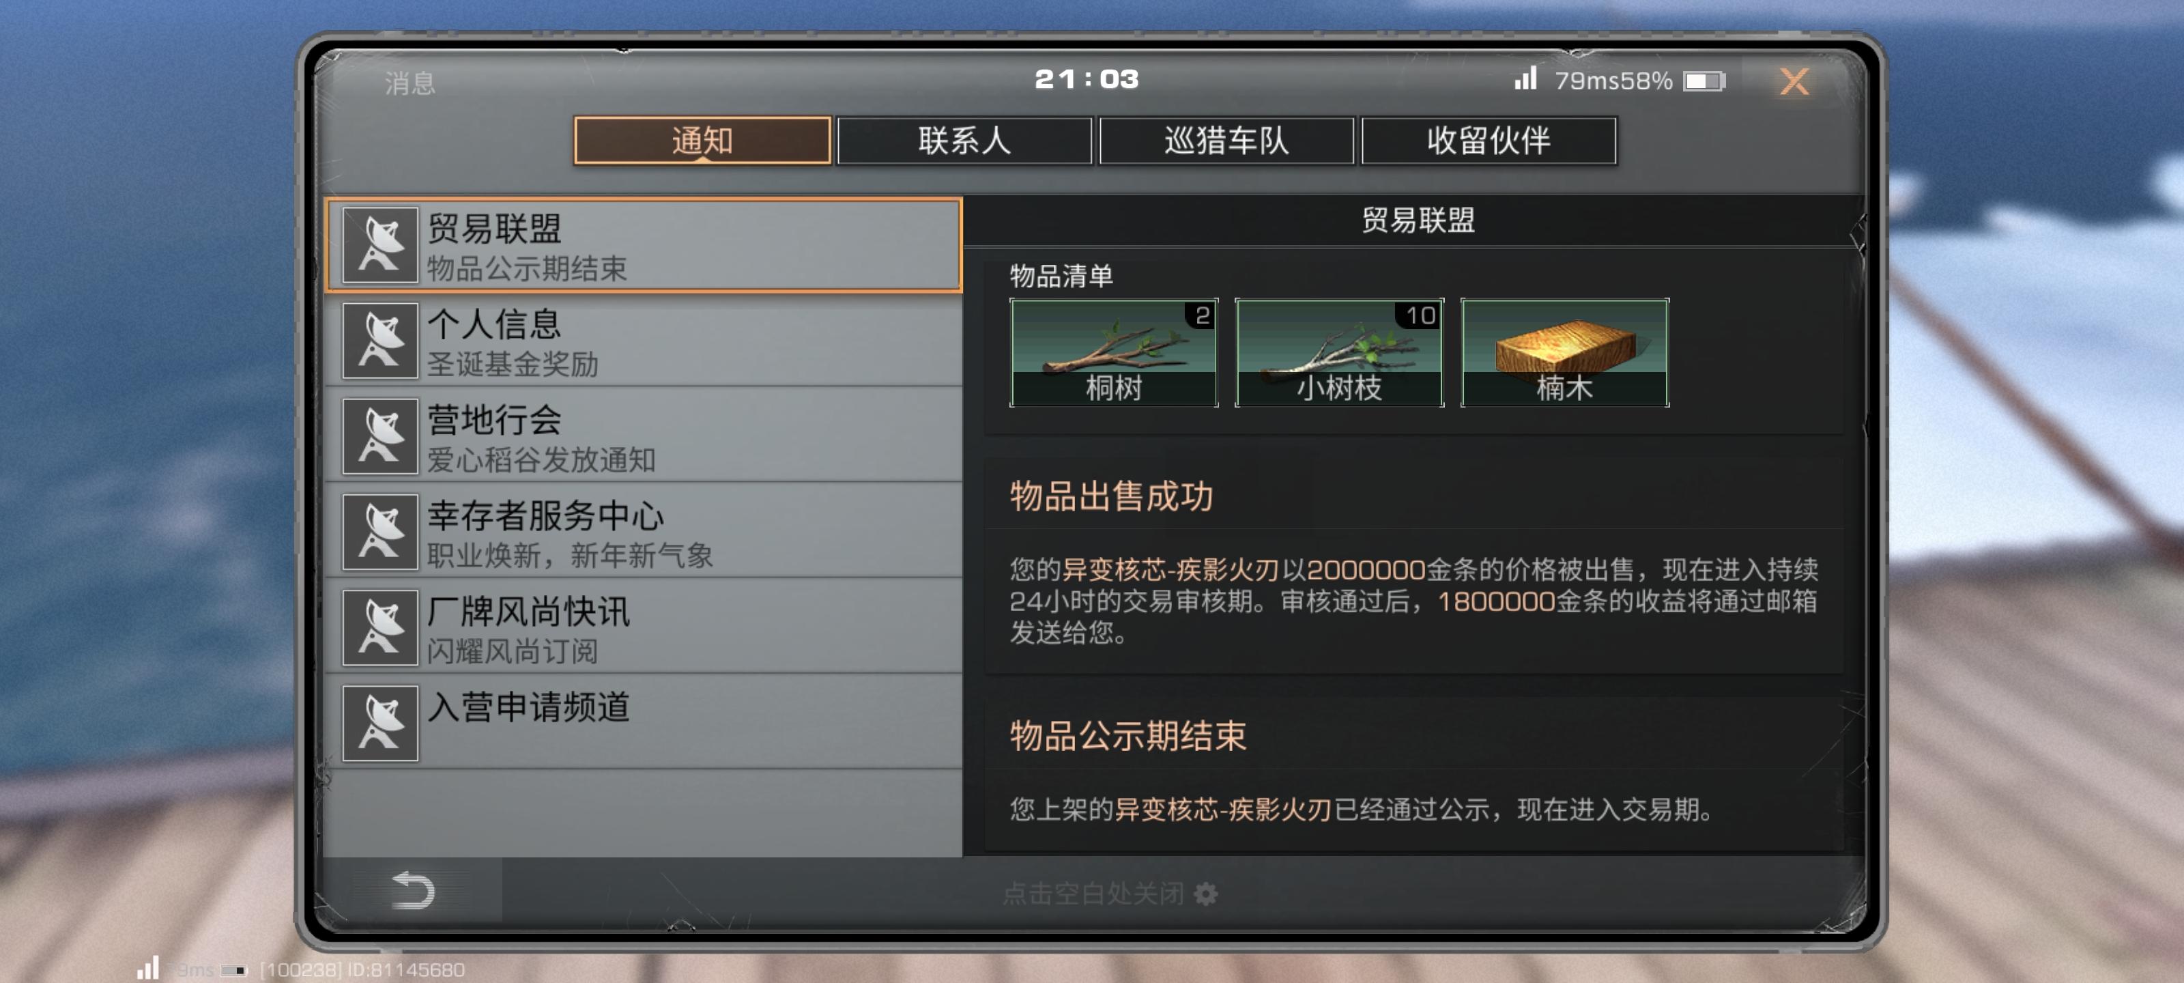Select the 通知 tab
Screen dimensions: 2184x983
702,141
